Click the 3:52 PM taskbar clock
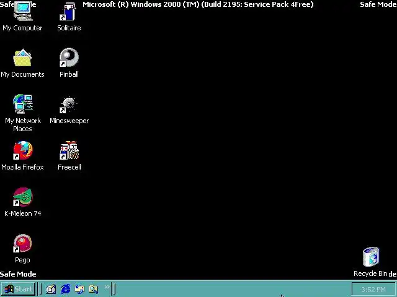The image size is (397, 297). (373, 290)
